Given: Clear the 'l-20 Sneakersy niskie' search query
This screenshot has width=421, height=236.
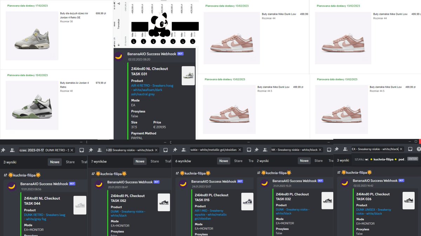Looking at the screenshot, I should pyautogui.click(x=157, y=150).
